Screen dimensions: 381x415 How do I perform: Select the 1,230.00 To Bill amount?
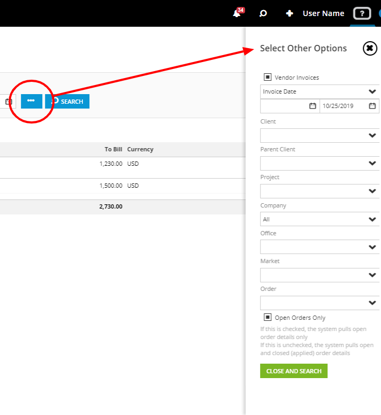pos(111,164)
